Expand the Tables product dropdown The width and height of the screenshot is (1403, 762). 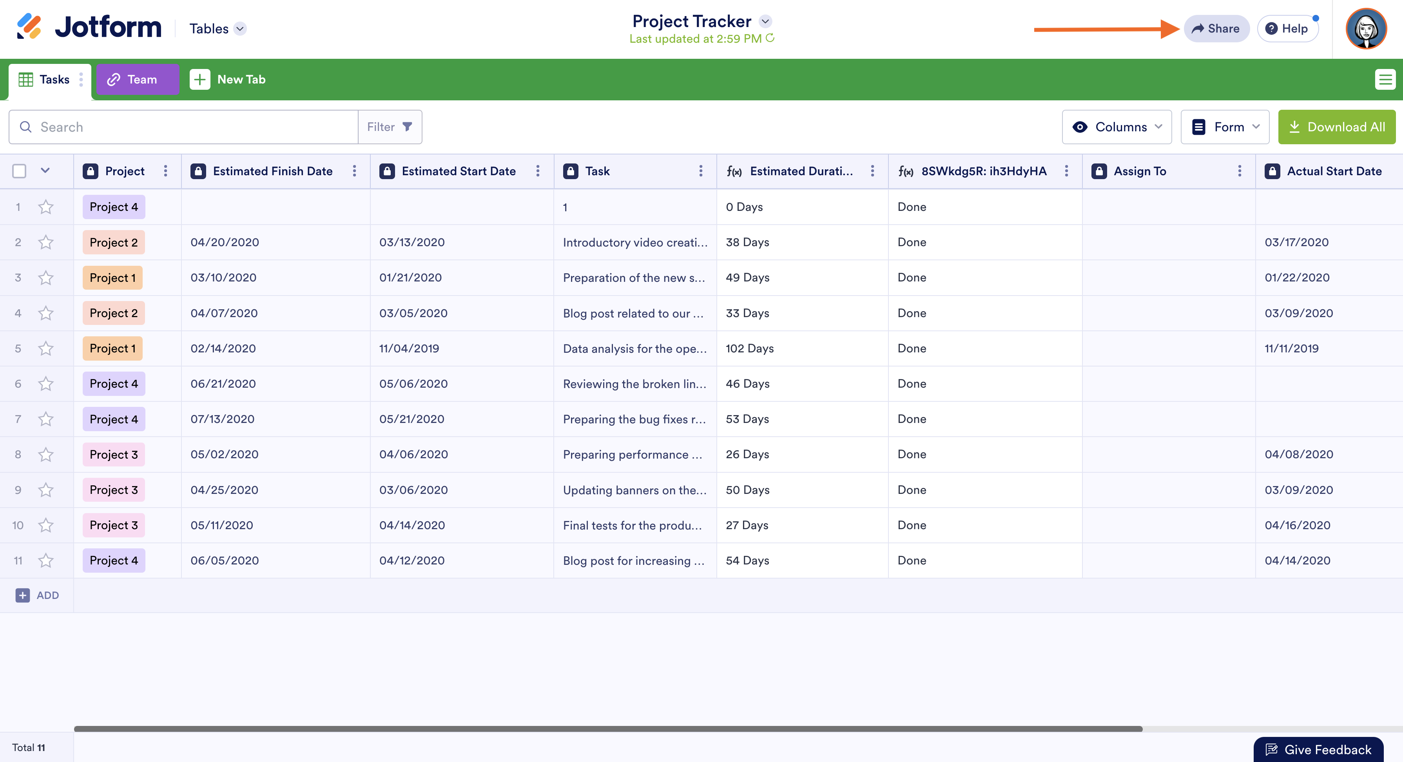point(239,28)
